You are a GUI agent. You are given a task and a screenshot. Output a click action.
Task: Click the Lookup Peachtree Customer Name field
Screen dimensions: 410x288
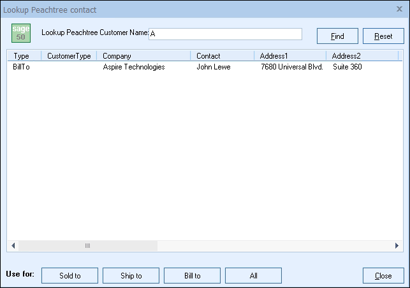point(225,34)
